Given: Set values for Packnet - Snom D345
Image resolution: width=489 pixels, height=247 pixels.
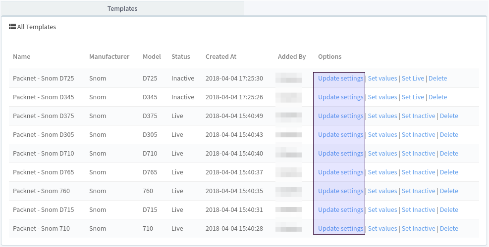Looking at the screenshot, I should [382, 97].
